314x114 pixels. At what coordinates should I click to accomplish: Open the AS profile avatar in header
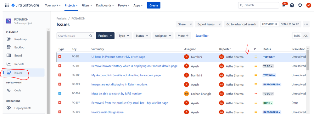click(x=308, y=5)
